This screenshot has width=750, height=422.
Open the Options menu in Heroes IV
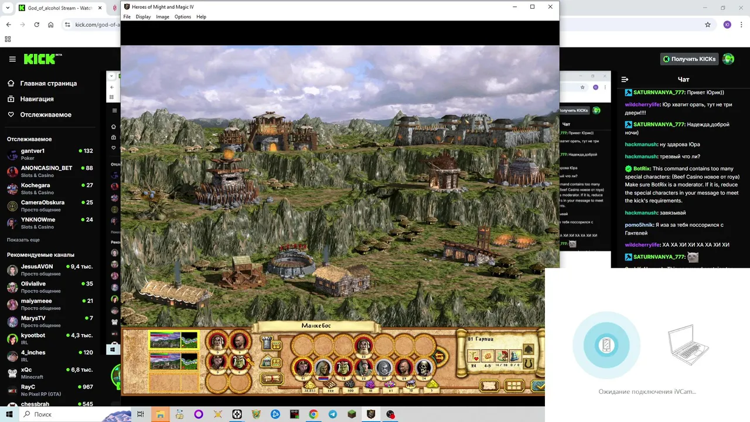pos(183,17)
